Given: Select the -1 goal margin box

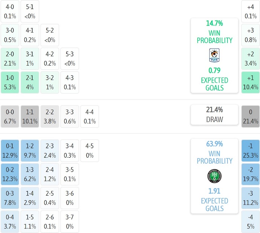Looking at the screenshot, I should (251, 150).
